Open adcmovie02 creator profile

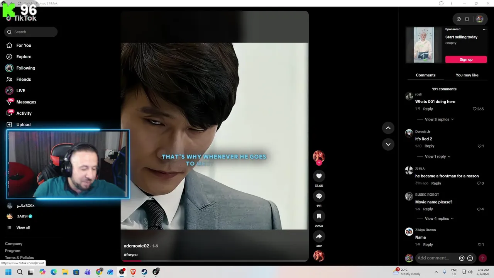tap(136, 246)
